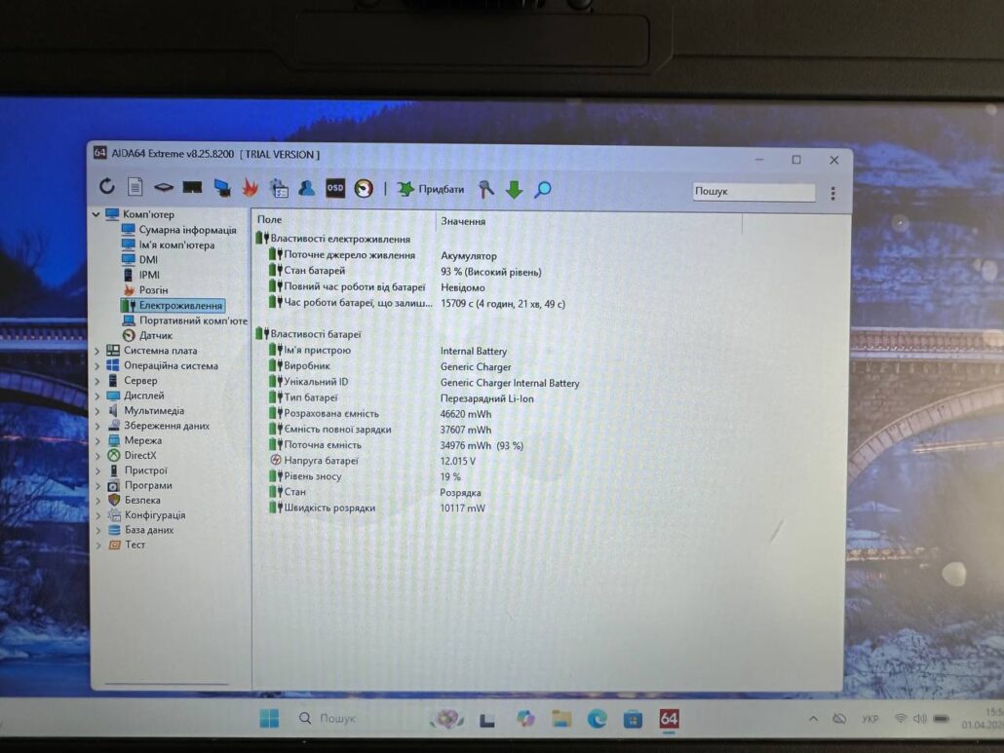Expand the Мультимедіа tree node
This screenshot has width=1004, height=753.
(x=97, y=411)
